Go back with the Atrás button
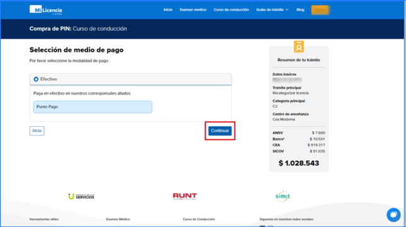Screen dimensions: 406x227 click(x=37, y=131)
